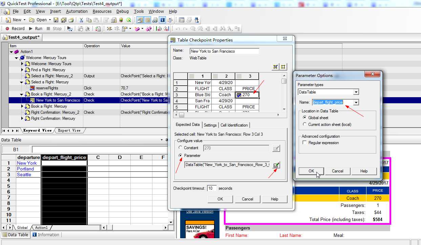Select Global sheet radio option
421x245 pixels.
pyautogui.click(x=305, y=118)
